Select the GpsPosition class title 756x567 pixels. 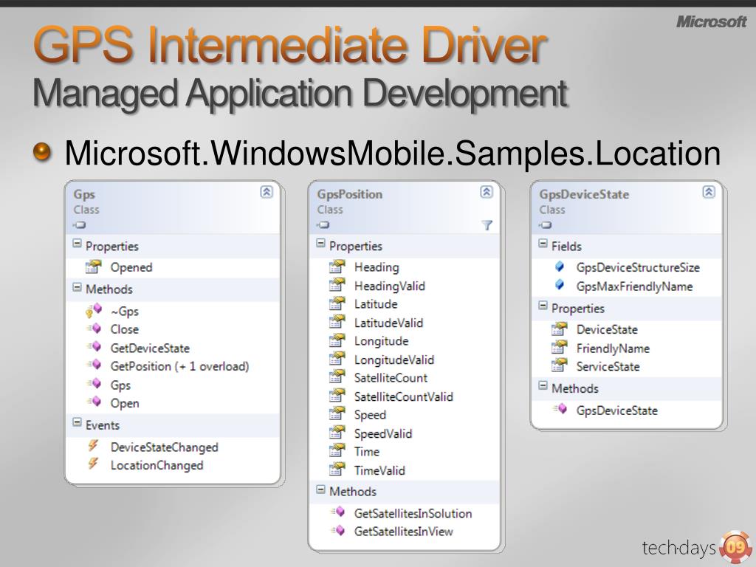349,194
